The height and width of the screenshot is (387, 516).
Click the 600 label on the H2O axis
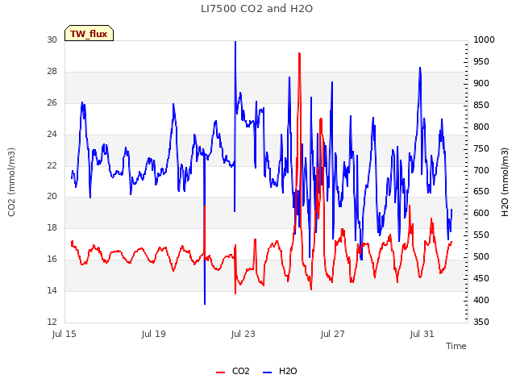[x=481, y=213]
